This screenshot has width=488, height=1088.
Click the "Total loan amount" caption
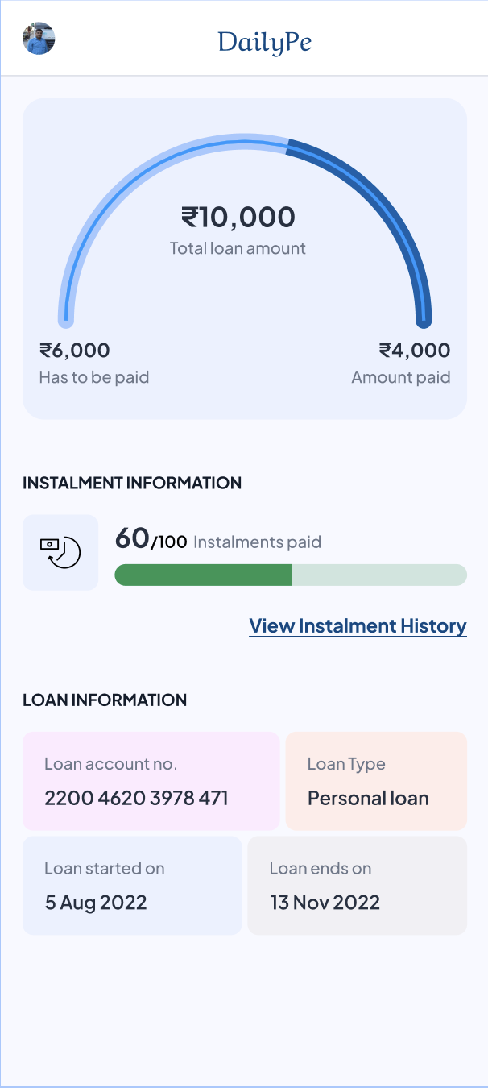pyautogui.click(x=238, y=248)
